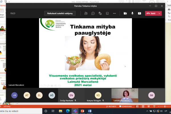Screen dimensions: 171x114
Task: Switch to Word on taskbar
Action: [x=89, y=111]
